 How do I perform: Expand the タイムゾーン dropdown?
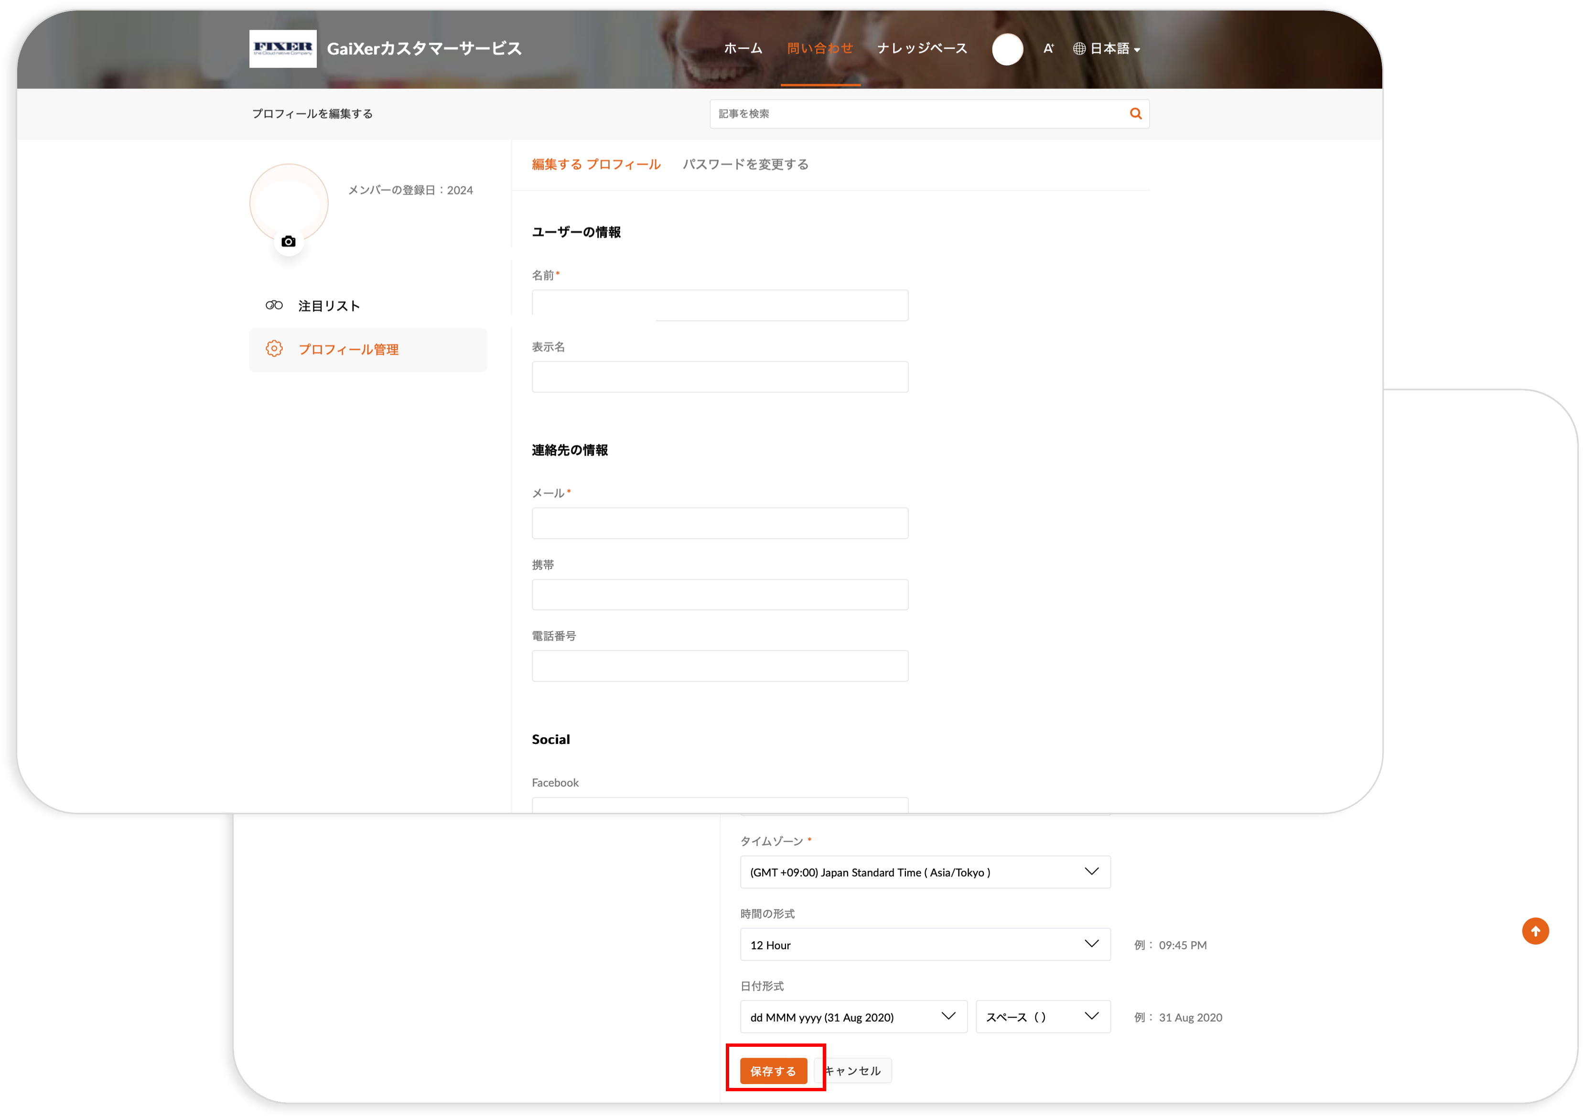pyautogui.click(x=925, y=872)
